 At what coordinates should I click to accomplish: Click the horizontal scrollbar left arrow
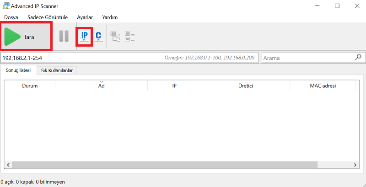(x=8, y=165)
